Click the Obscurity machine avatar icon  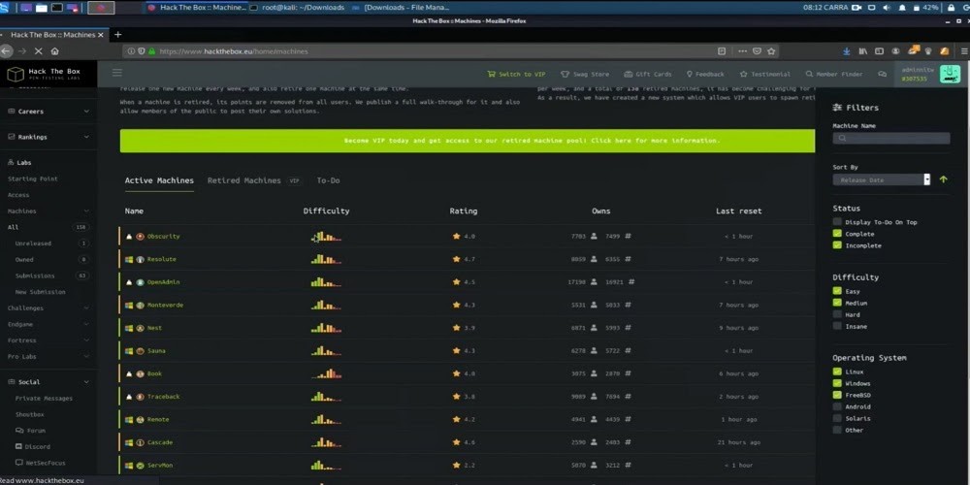(140, 237)
